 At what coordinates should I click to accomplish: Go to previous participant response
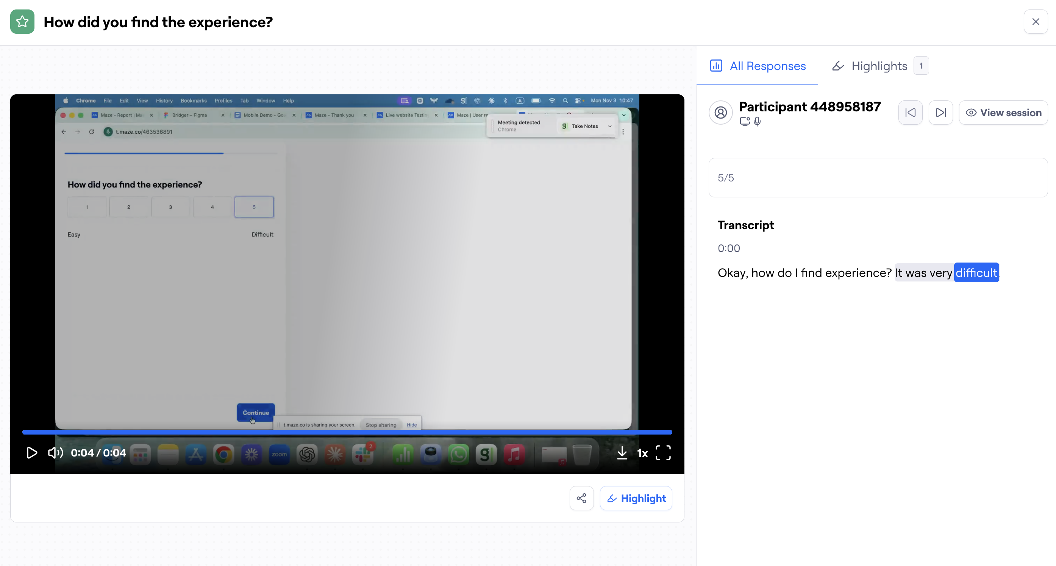pyautogui.click(x=910, y=113)
